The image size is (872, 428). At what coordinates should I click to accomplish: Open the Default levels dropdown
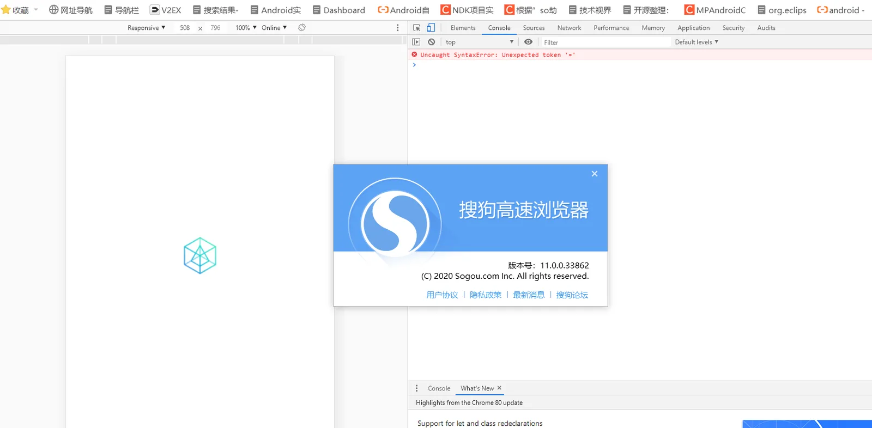point(697,42)
